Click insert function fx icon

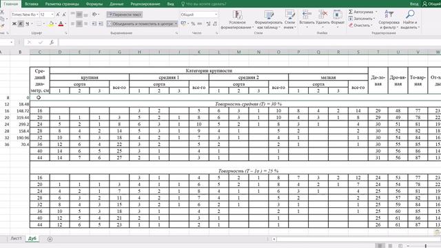click(x=52, y=42)
